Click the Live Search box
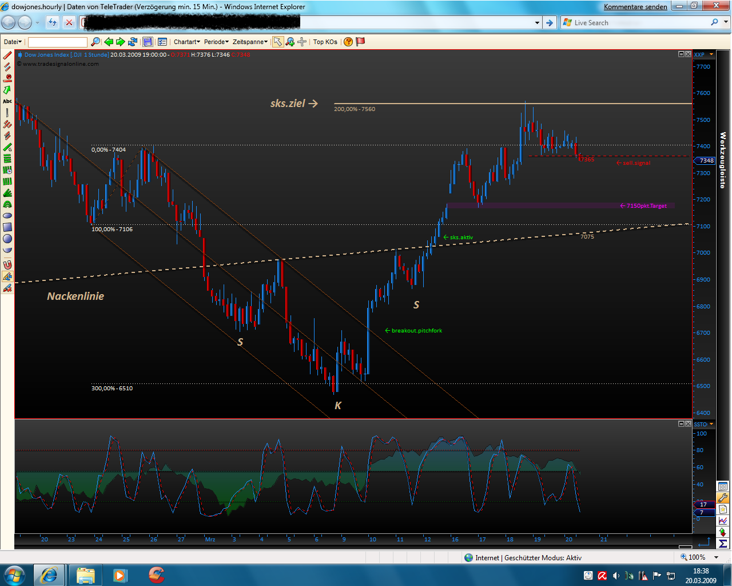 639,23
